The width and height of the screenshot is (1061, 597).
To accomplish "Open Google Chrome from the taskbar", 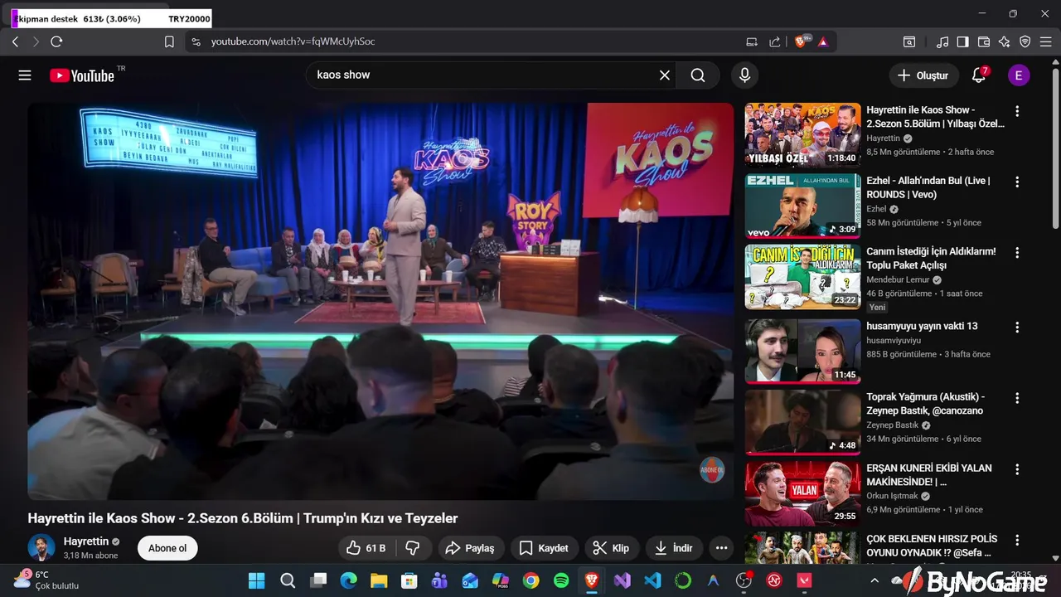I will pyautogui.click(x=530, y=580).
